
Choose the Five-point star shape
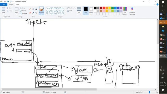point(52,13)
